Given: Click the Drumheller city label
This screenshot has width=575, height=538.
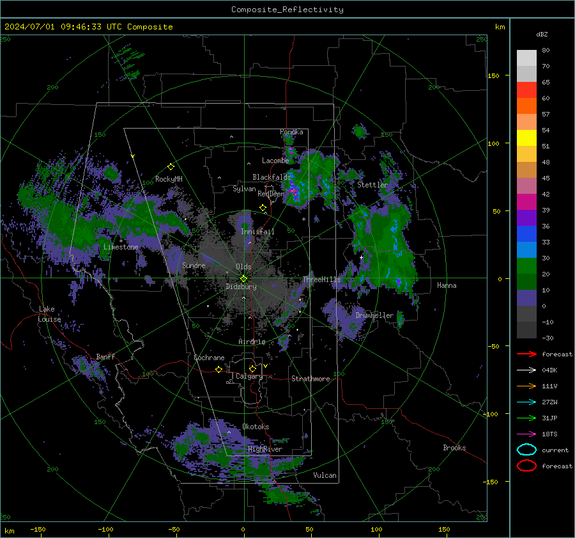Looking at the screenshot, I should (x=374, y=315).
